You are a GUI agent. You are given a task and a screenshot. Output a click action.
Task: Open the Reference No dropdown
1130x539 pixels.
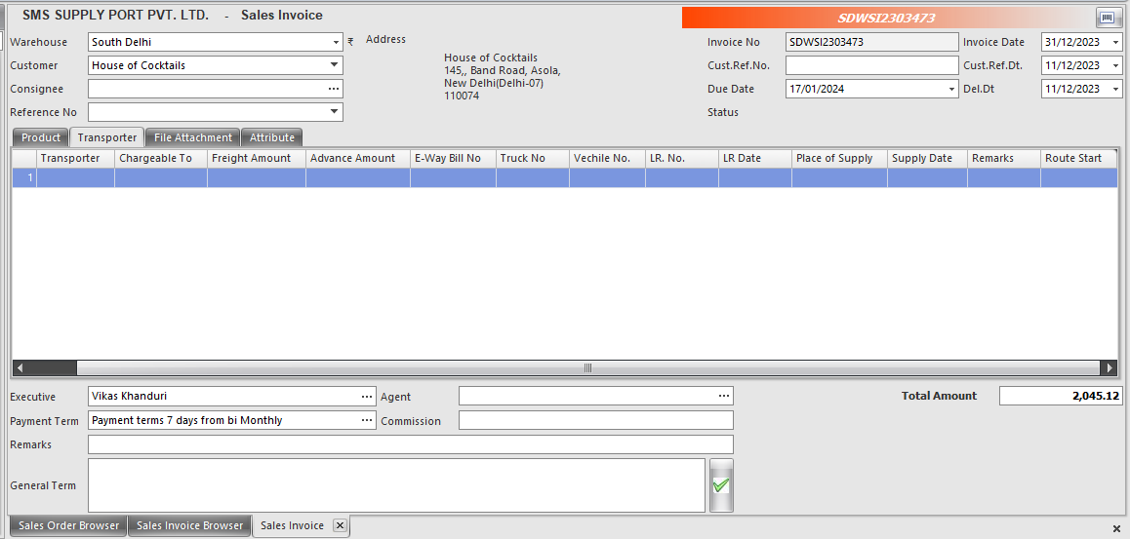click(335, 112)
